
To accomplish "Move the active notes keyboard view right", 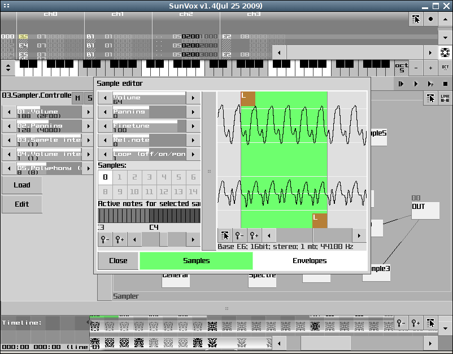I will 193,239.
